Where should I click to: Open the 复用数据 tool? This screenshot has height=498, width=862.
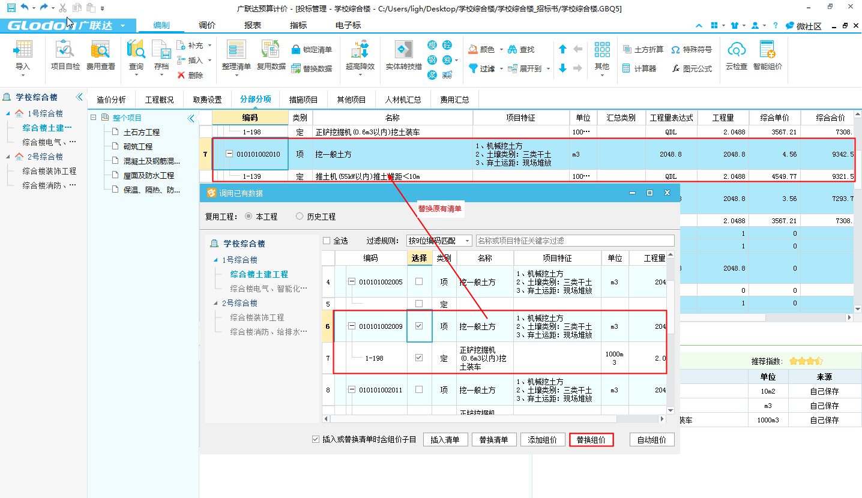click(x=271, y=50)
